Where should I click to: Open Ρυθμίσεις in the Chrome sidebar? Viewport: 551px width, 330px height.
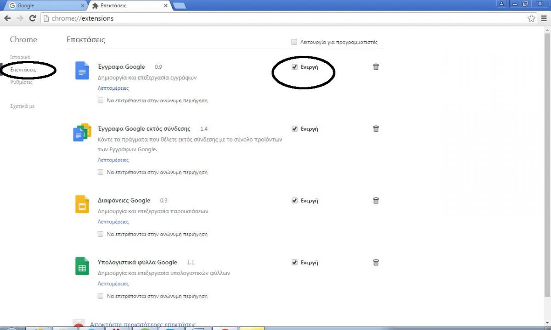[21, 82]
